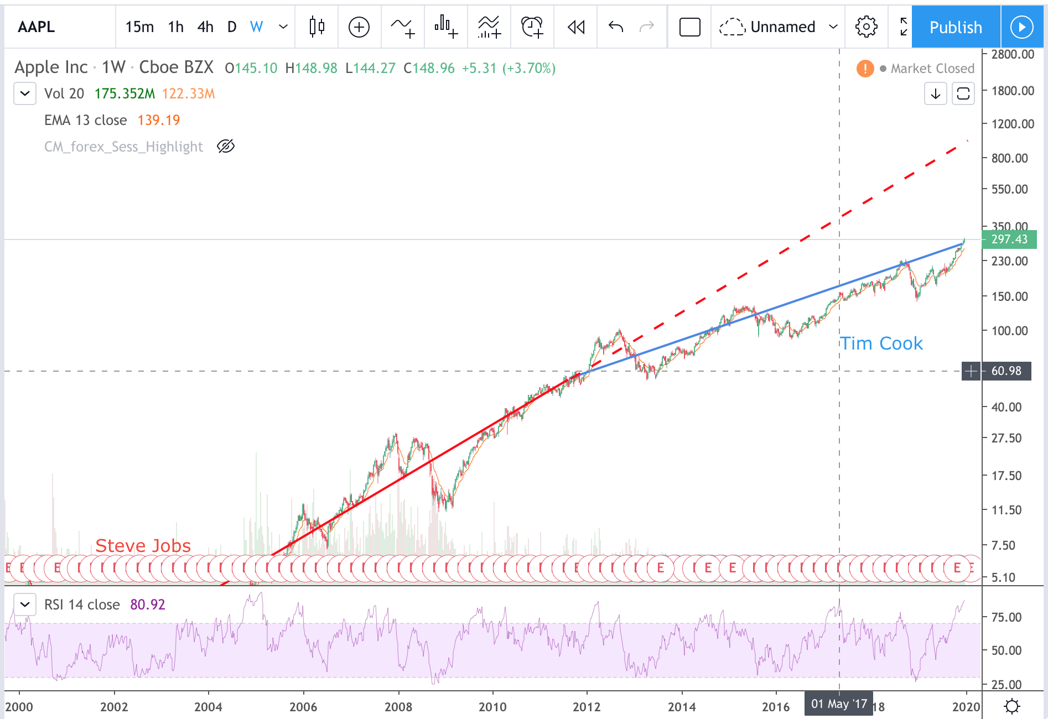Click the compare or add symbol plus icon

click(x=359, y=27)
